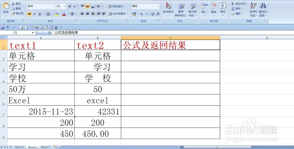Open Conditional Formatting (条件格式)

168,9
